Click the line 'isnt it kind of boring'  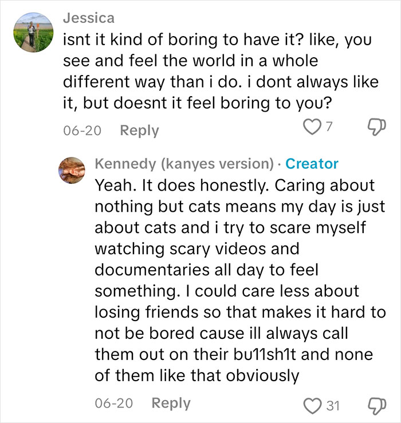coord(217,40)
